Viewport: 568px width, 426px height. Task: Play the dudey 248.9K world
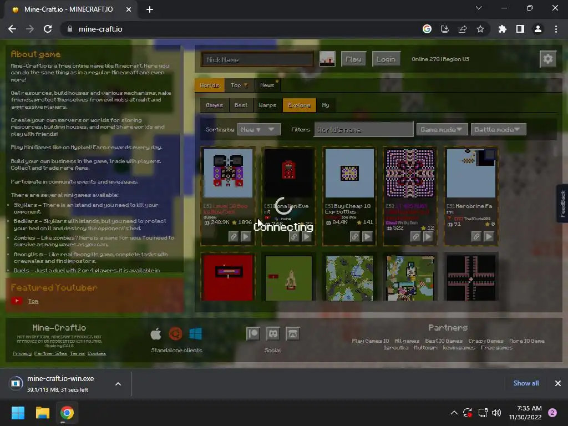coord(246,236)
